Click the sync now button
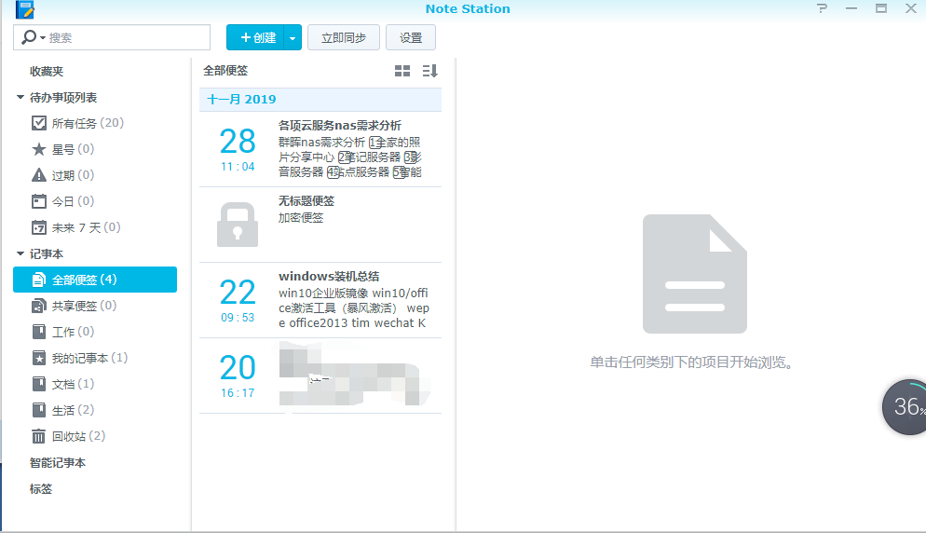 (x=344, y=38)
